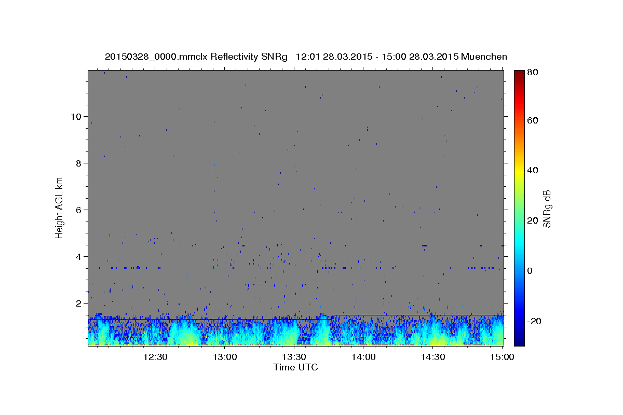
Task: Select the 'Time UTC' axis label
Action: coord(295,367)
